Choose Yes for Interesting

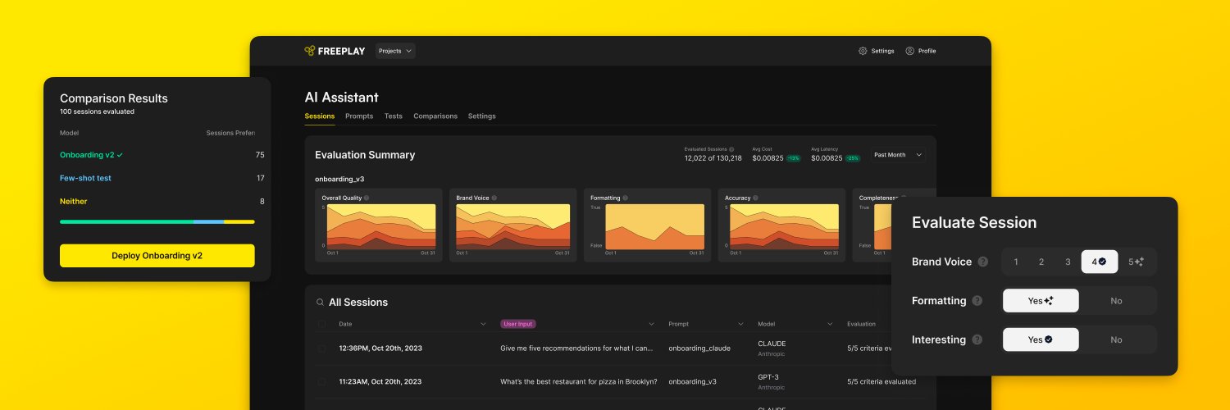[x=1041, y=339]
